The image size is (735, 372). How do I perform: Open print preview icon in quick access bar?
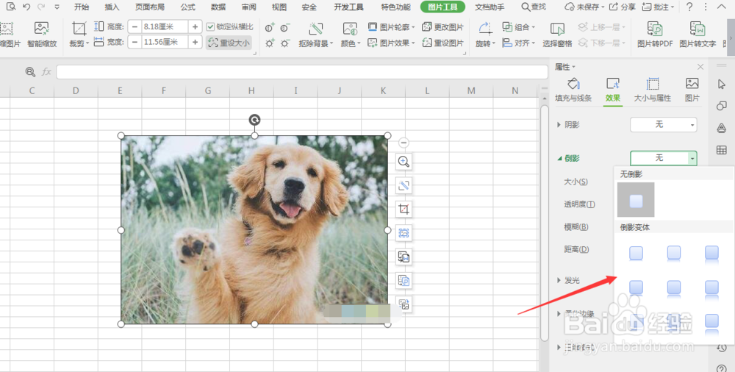[11, 7]
